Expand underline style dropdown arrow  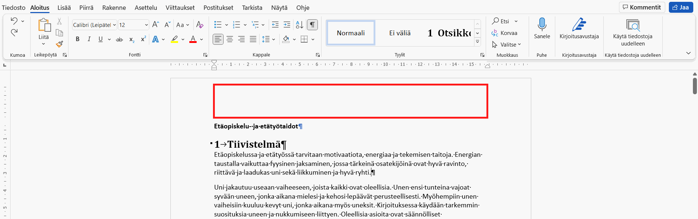point(109,39)
